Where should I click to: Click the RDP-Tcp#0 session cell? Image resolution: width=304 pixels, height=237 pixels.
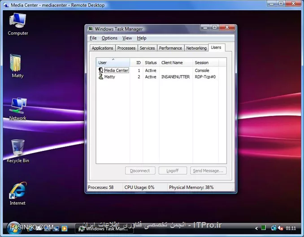pos(205,77)
